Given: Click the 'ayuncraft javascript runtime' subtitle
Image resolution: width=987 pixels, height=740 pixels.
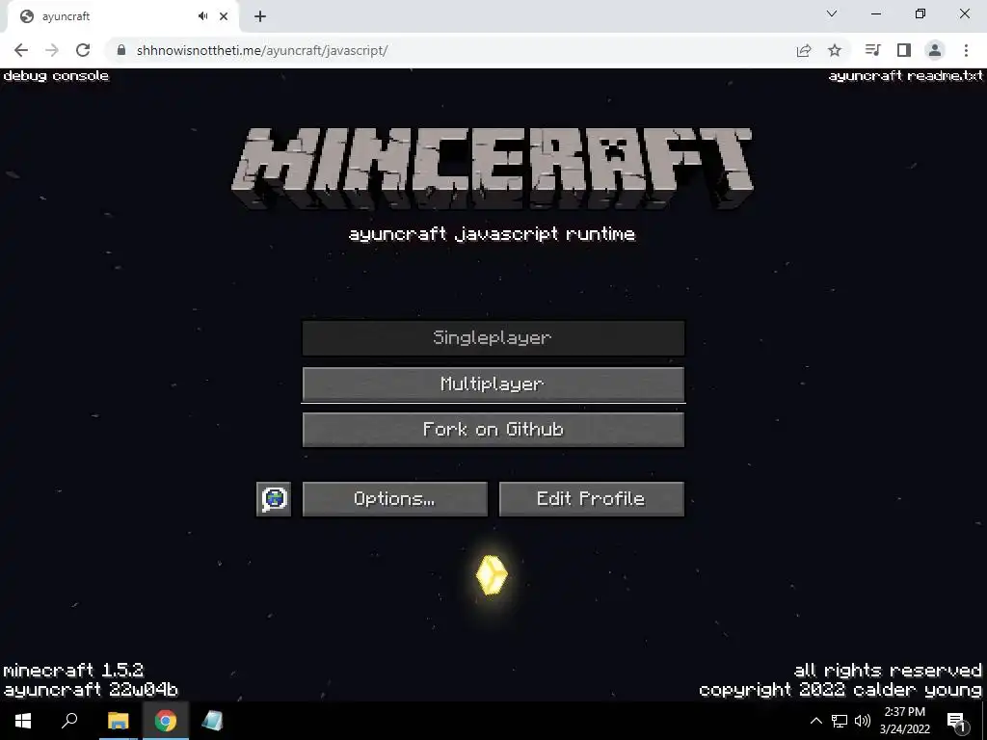Looking at the screenshot, I should pos(493,235).
